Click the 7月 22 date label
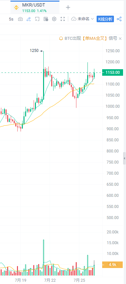 [50, 280]
